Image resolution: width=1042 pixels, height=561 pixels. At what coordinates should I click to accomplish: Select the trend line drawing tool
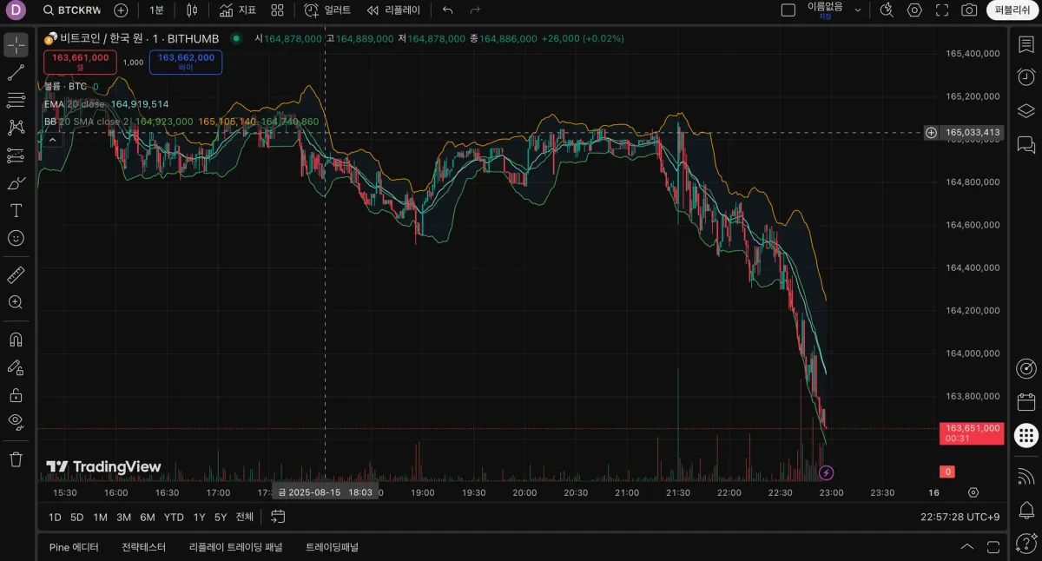(16, 73)
